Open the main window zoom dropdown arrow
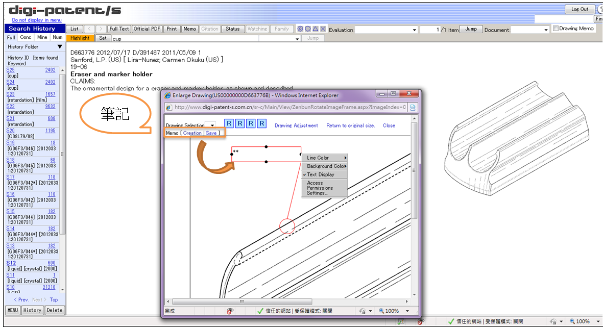The image size is (603, 328). 597,321
